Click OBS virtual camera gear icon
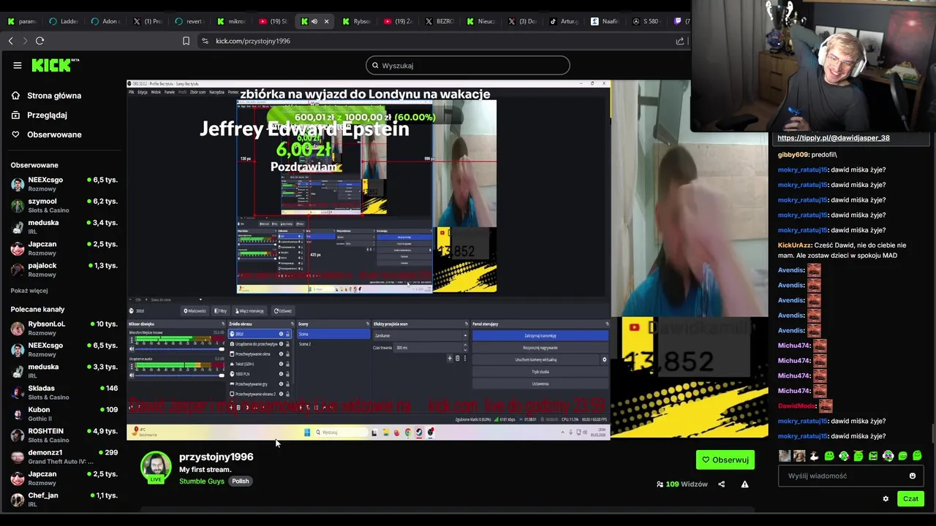Screen dimensions: 936x526 [604, 359]
